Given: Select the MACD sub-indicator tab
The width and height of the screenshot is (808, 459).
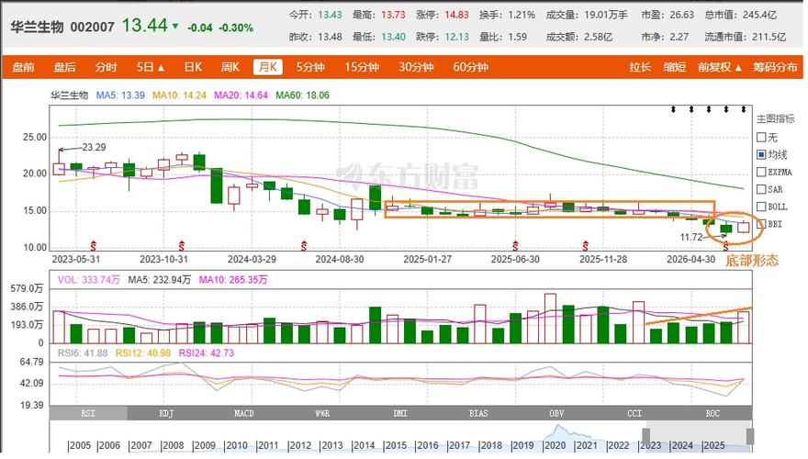Looking at the screenshot, I should pos(244,413).
